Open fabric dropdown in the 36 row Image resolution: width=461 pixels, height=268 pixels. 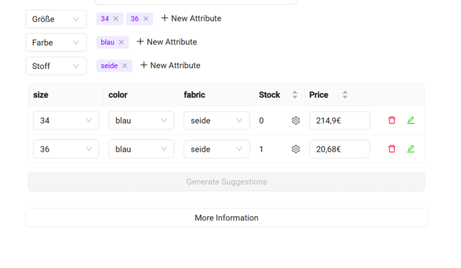click(x=217, y=149)
